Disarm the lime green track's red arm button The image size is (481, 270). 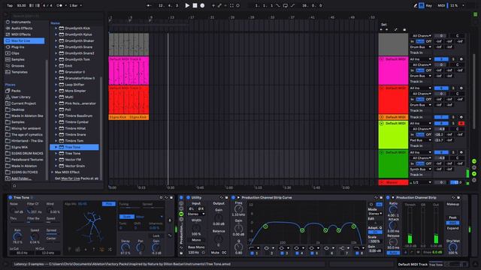pyautogui.click(x=461, y=123)
